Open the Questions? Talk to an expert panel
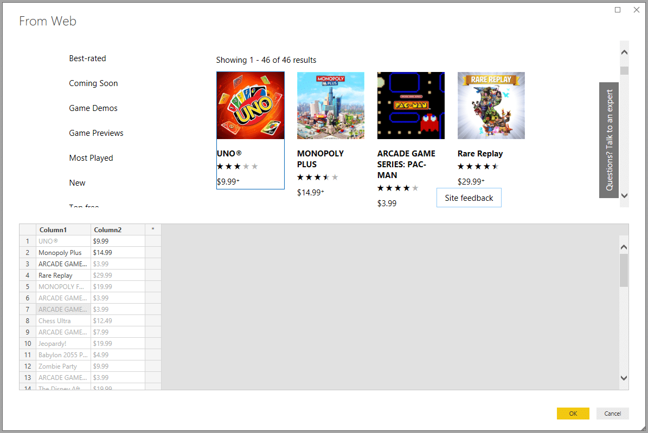The height and width of the screenshot is (433, 648). point(608,140)
